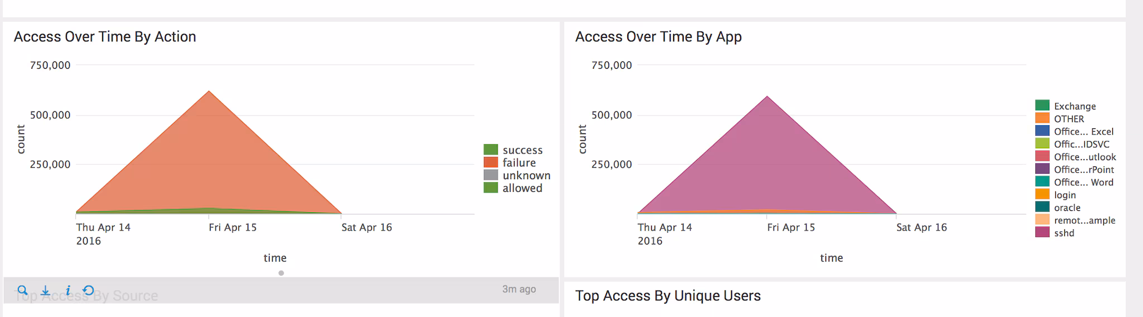The image size is (1143, 317).
Task: Toggle the unknown series in the legend
Action: (x=526, y=175)
